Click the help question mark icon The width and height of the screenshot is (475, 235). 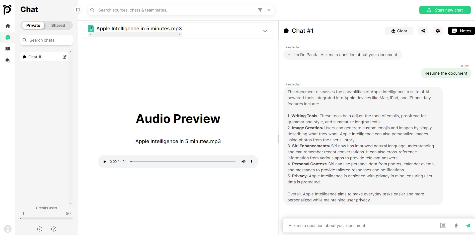click(x=54, y=229)
